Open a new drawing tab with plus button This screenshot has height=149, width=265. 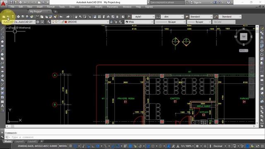[x=55, y=12]
